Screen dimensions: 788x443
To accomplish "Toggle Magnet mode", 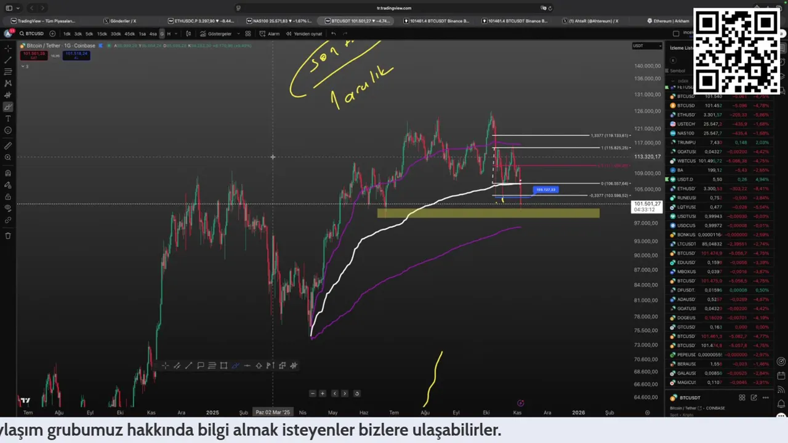I will tap(8, 173).
